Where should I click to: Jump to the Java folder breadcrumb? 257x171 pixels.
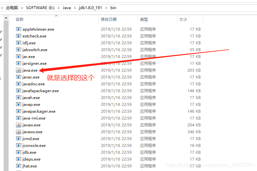coord(67,8)
